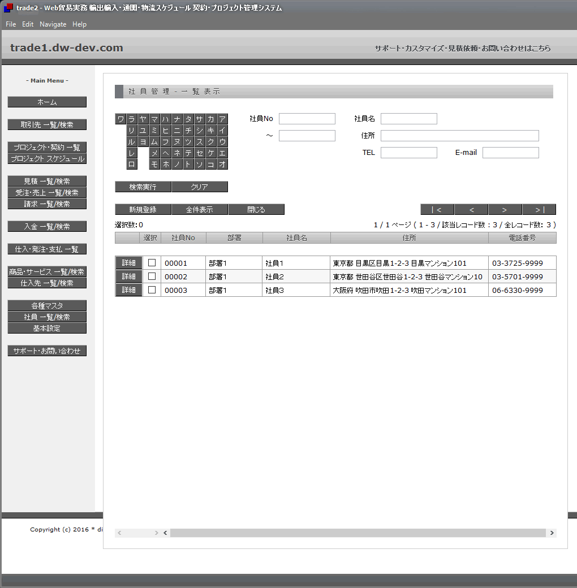Screen dimensions: 577x588
Task: Filter by kana ロ key
Action: pyautogui.click(x=132, y=164)
